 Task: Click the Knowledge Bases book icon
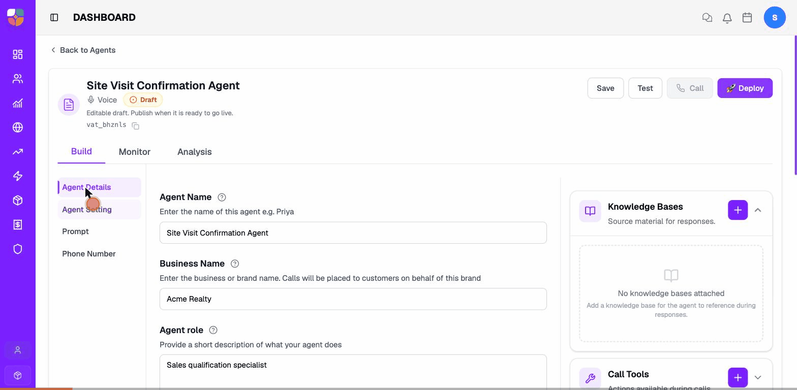coord(590,211)
